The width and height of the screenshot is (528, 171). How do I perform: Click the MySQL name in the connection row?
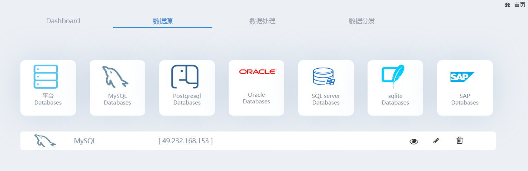point(85,141)
